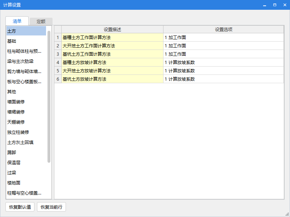The height and width of the screenshot is (217, 290).
Task: Select 墙裙装修 category
Action: (x=26, y=112)
